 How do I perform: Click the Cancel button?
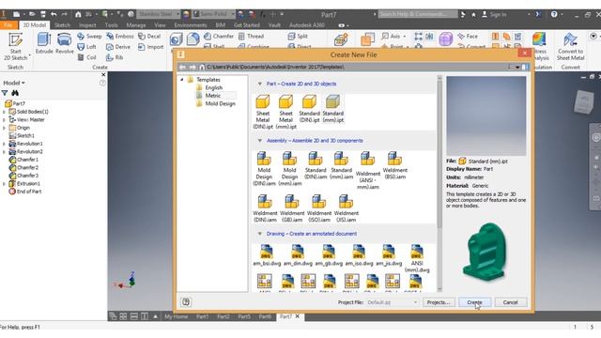[511, 302]
